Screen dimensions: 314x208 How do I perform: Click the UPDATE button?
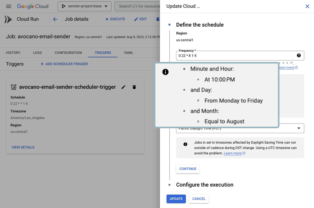(x=176, y=199)
